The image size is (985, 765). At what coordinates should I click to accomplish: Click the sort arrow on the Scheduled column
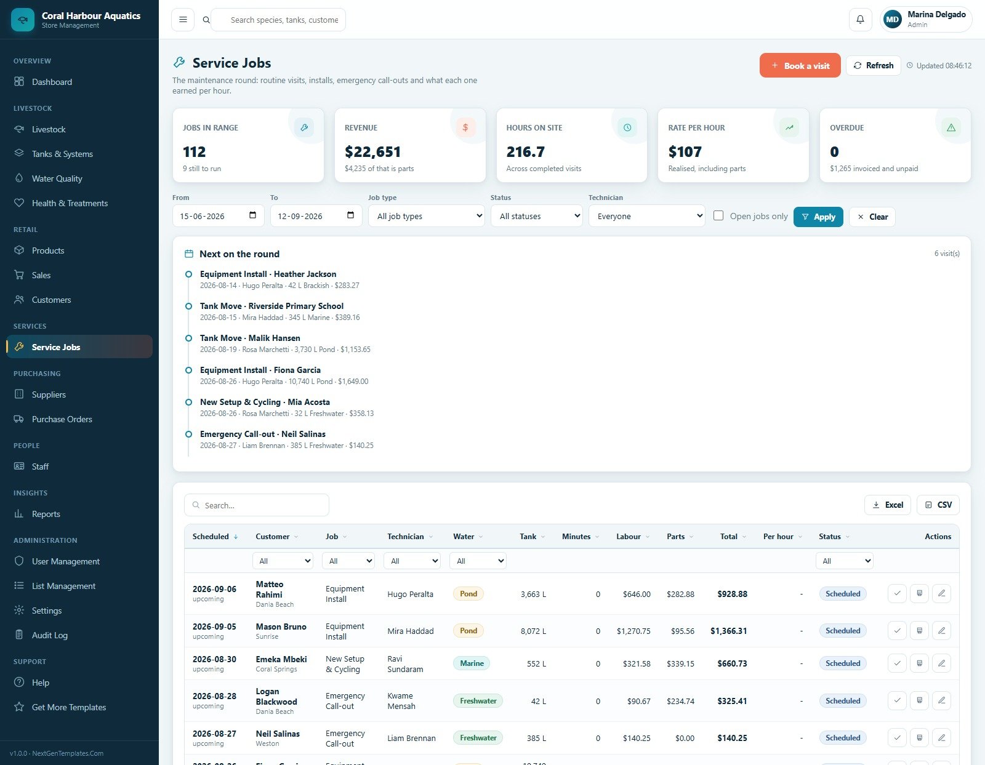(x=236, y=537)
